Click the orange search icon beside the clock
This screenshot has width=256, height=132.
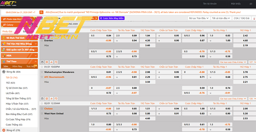41,12
